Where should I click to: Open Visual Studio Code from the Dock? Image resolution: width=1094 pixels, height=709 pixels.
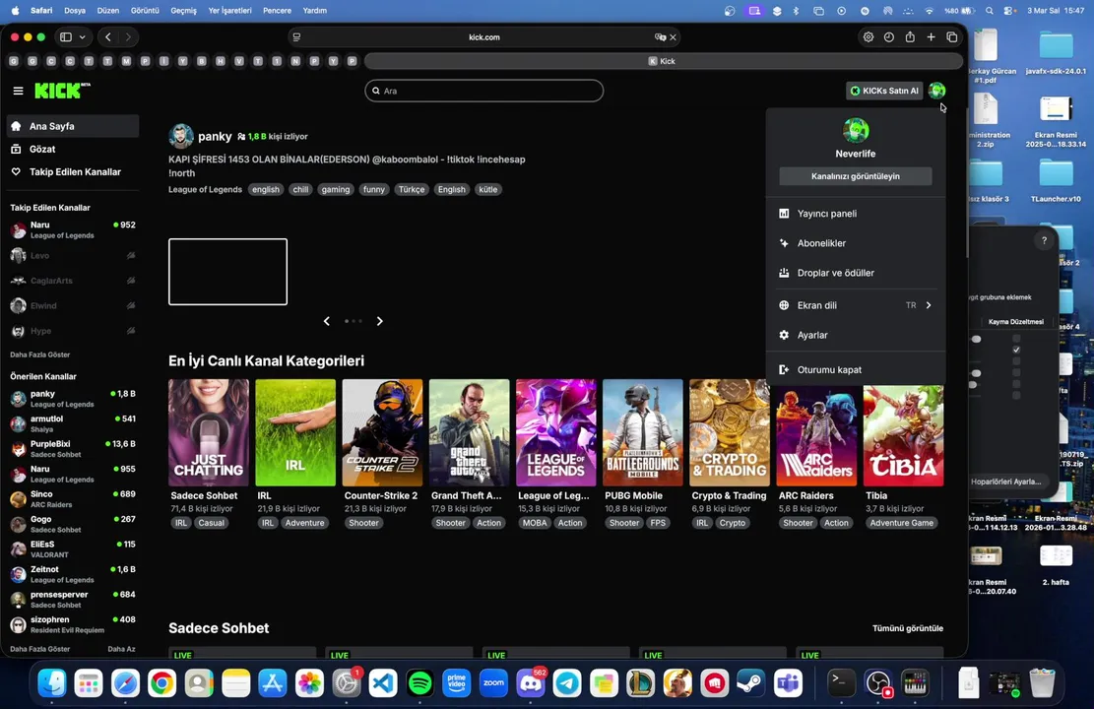(x=383, y=683)
